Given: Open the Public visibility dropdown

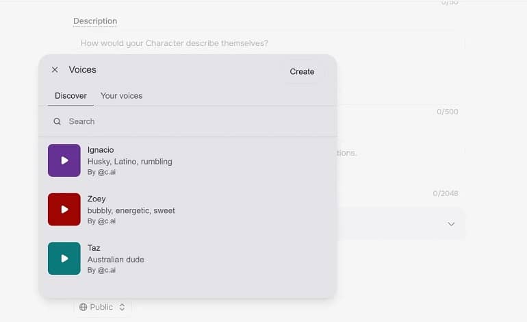Looking at the screenshot, I should click(102, 307).
